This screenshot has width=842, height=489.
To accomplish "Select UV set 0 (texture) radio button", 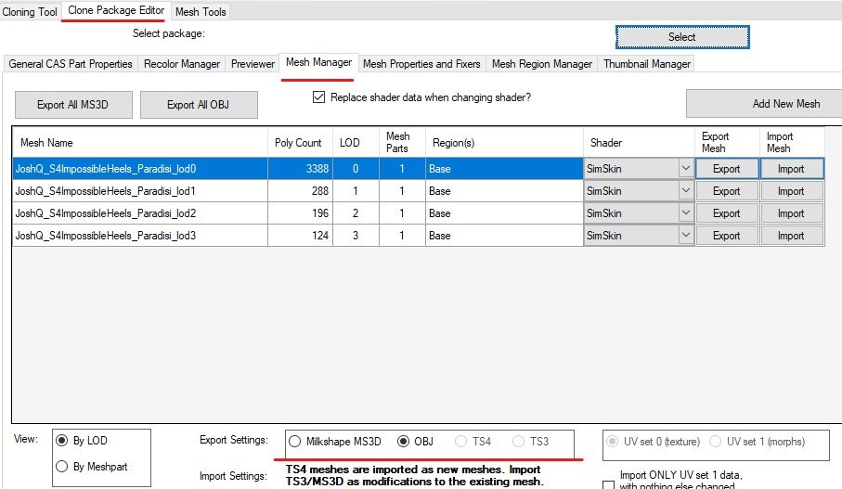I will (612, 442).
